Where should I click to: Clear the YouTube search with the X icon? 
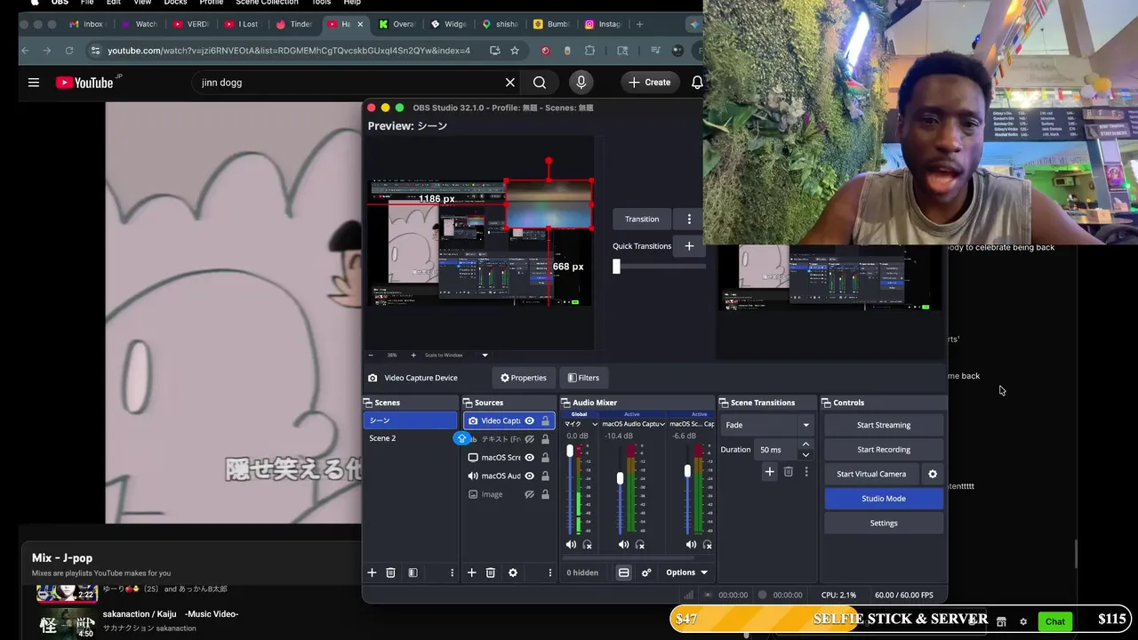[x=510, y=83]
